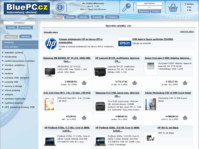Viewport: 199px width, 149px height.
Task: Click the Registrace button
Action: point(144,11)
